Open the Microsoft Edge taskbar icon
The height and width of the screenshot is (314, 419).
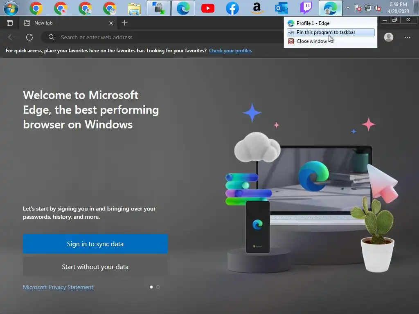(x=183, y=8)
